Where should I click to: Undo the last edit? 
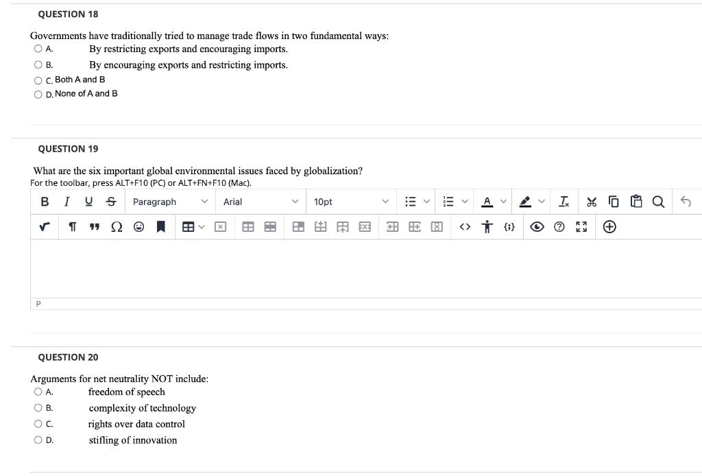tap(686, 202)
